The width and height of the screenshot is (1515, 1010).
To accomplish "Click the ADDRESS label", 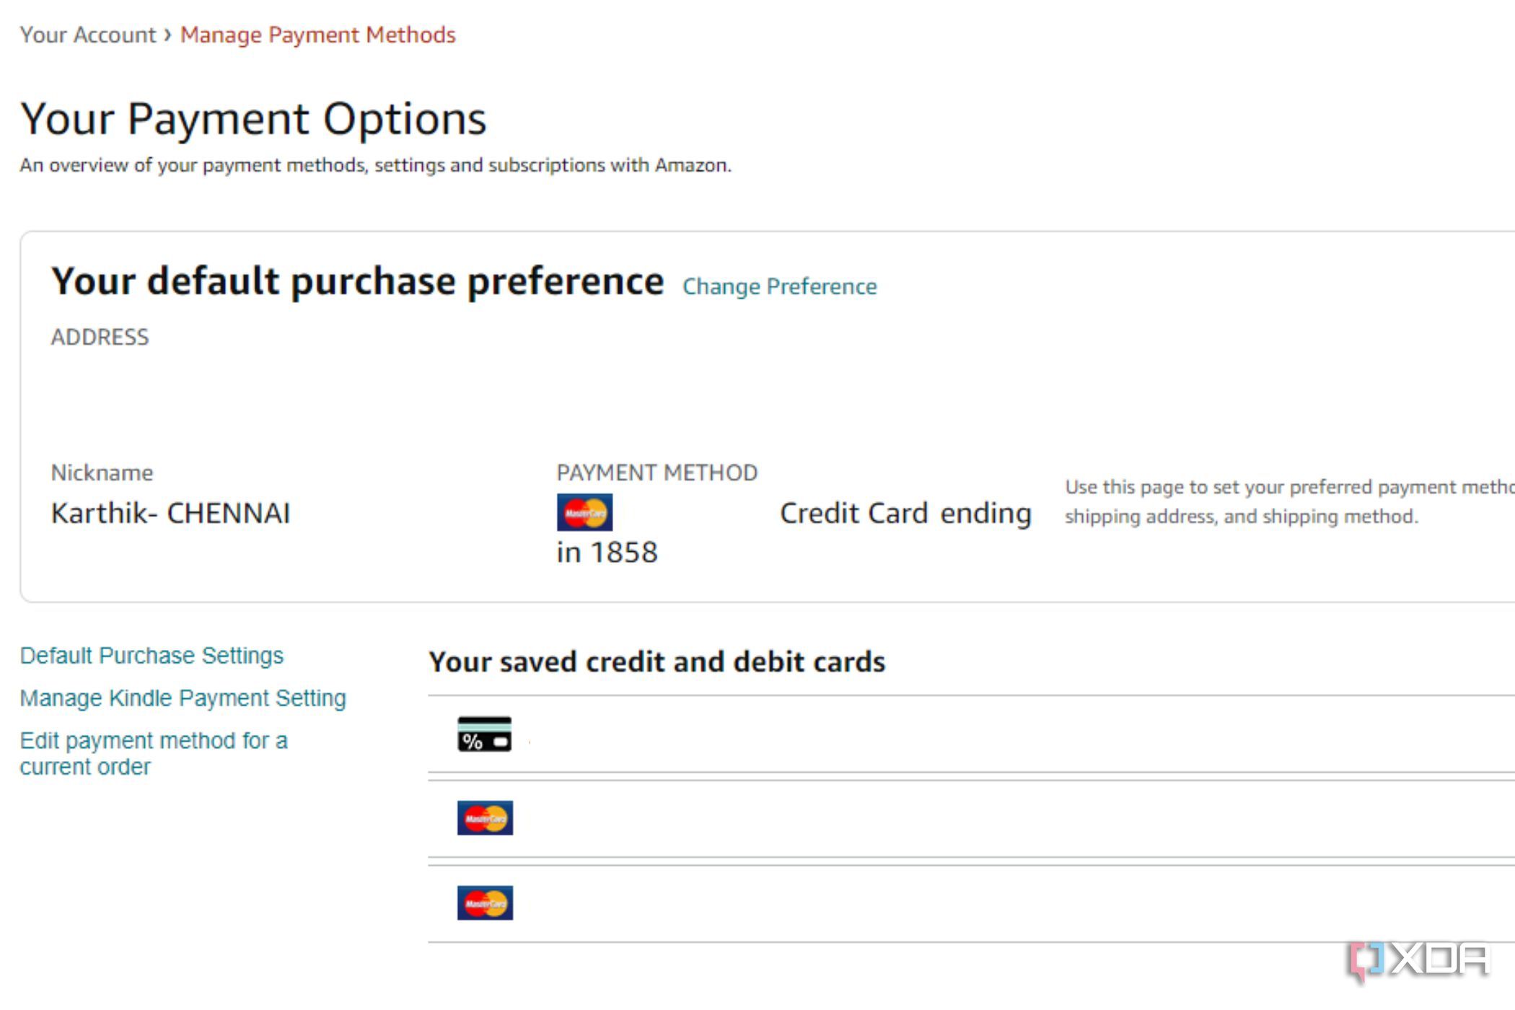I will click(x=100, y=337).
